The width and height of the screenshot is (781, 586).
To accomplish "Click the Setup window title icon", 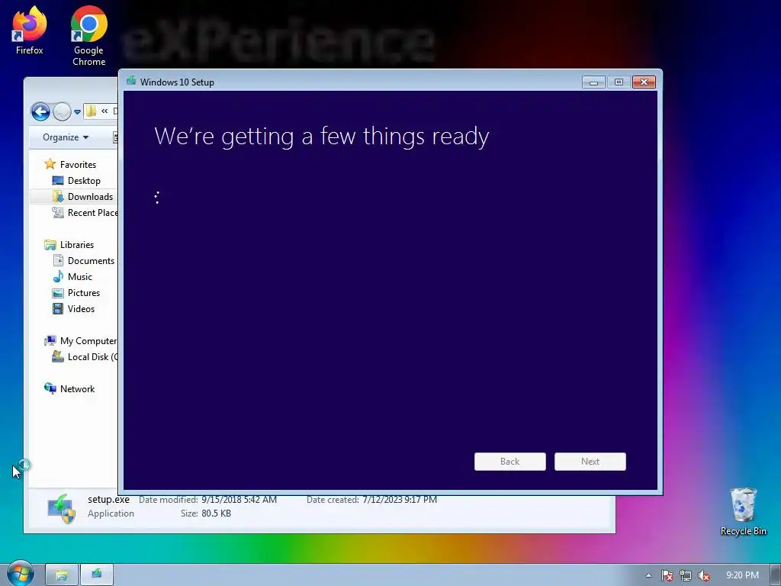I will coord(131,81).
